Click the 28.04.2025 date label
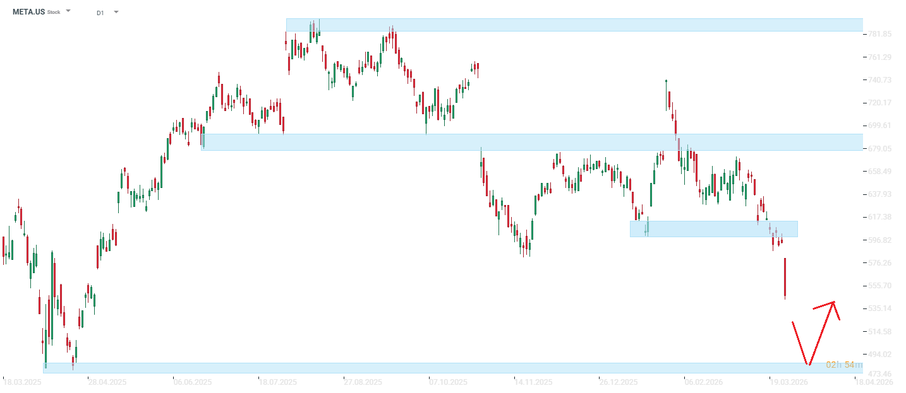 click(107, 382)
